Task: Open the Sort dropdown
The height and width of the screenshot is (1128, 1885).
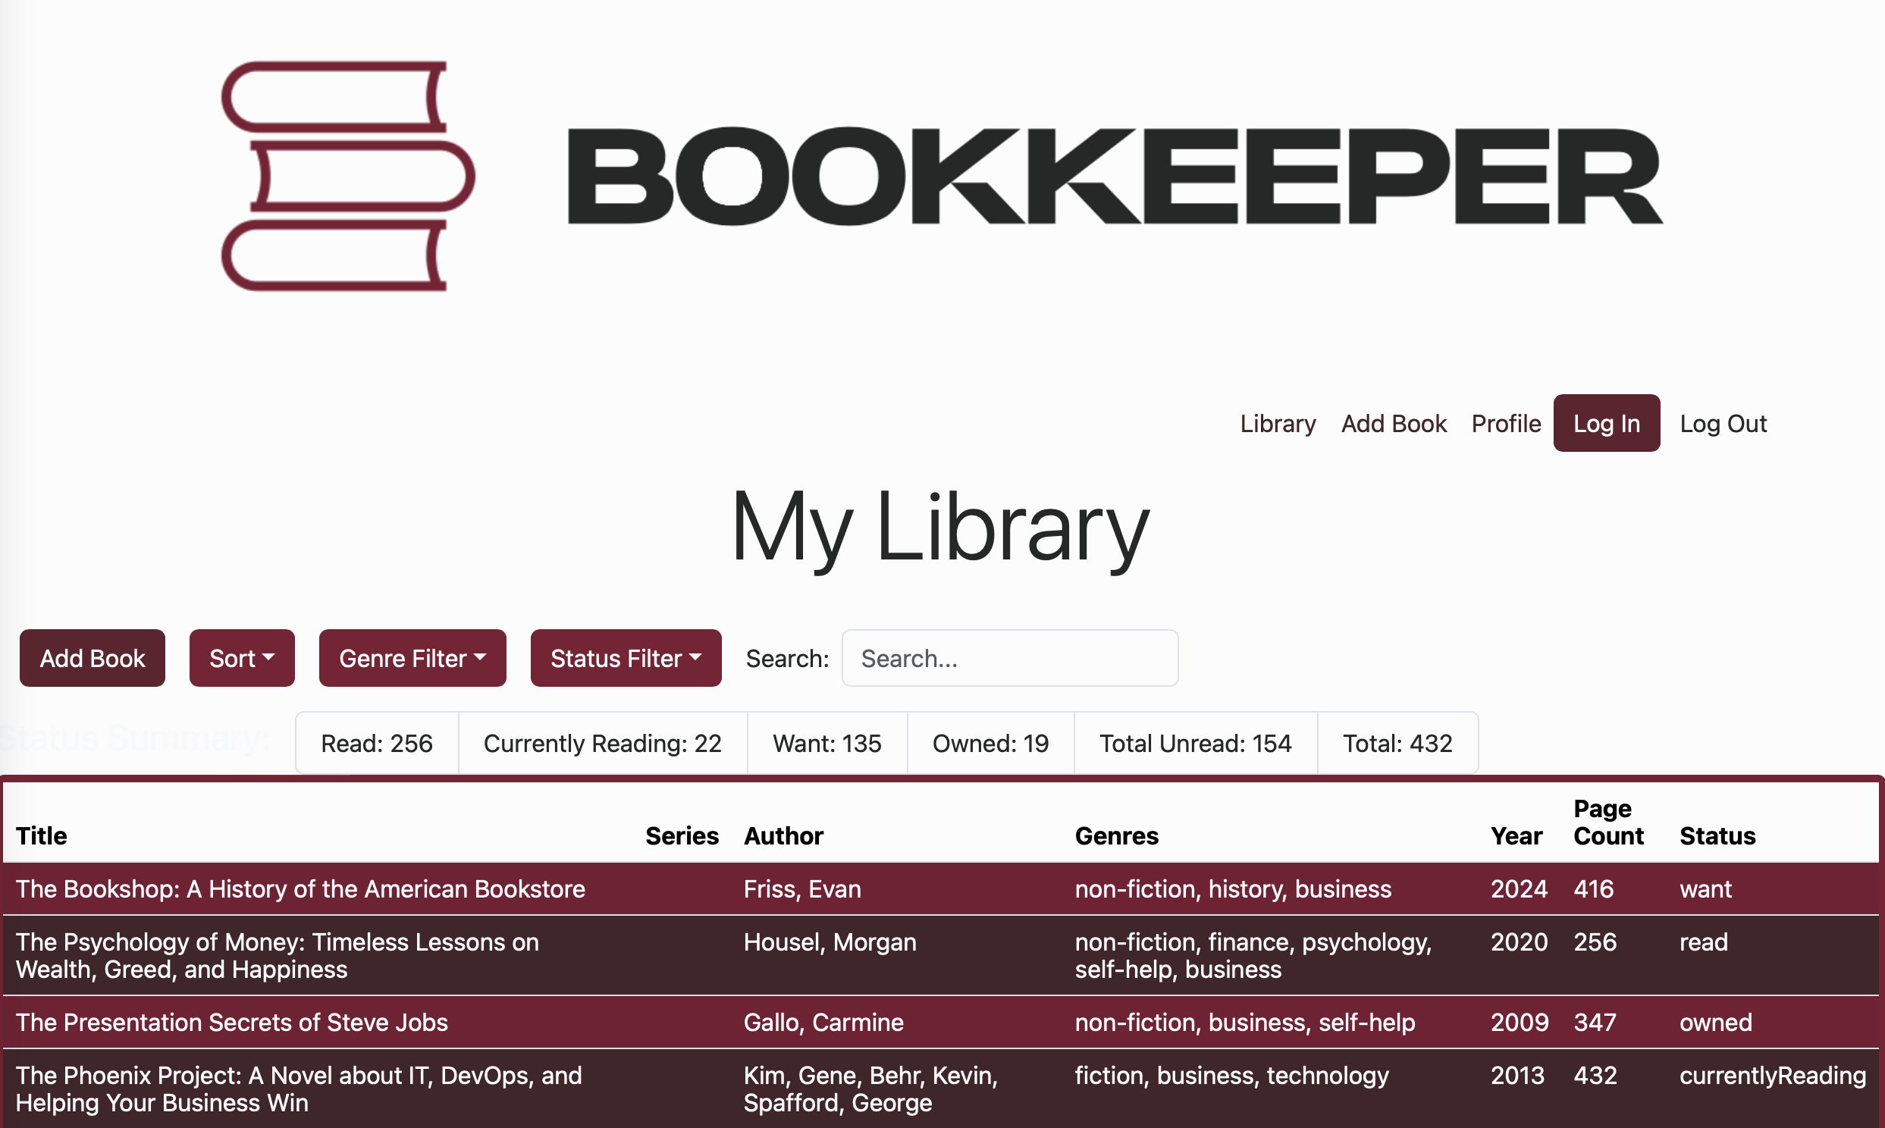Action: tap(242, 657)
